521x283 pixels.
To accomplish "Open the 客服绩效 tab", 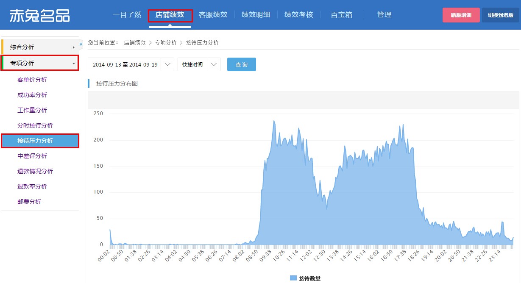I will point(213,15).
